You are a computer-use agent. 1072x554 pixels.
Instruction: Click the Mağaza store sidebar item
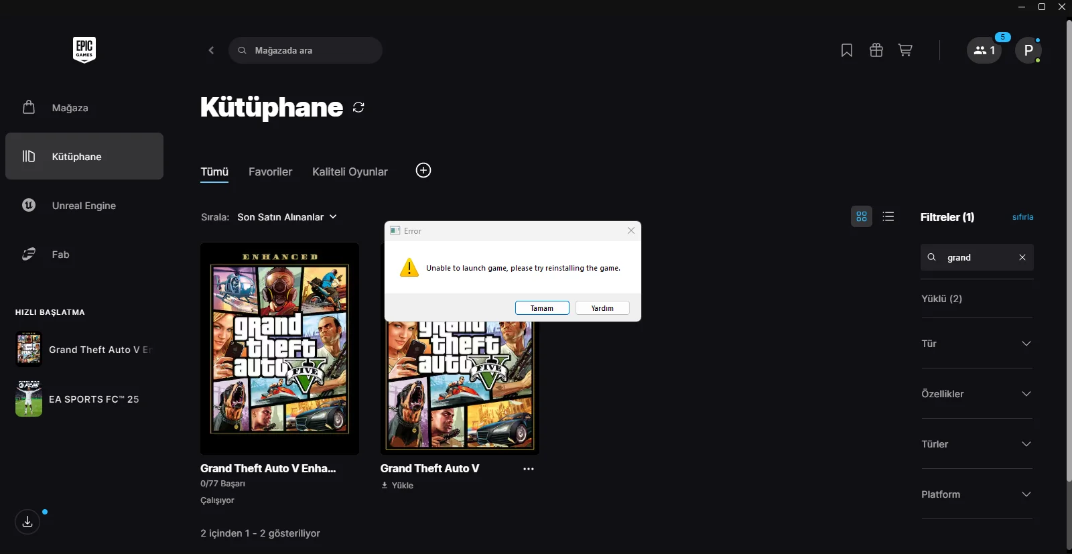tap(84, 108)
